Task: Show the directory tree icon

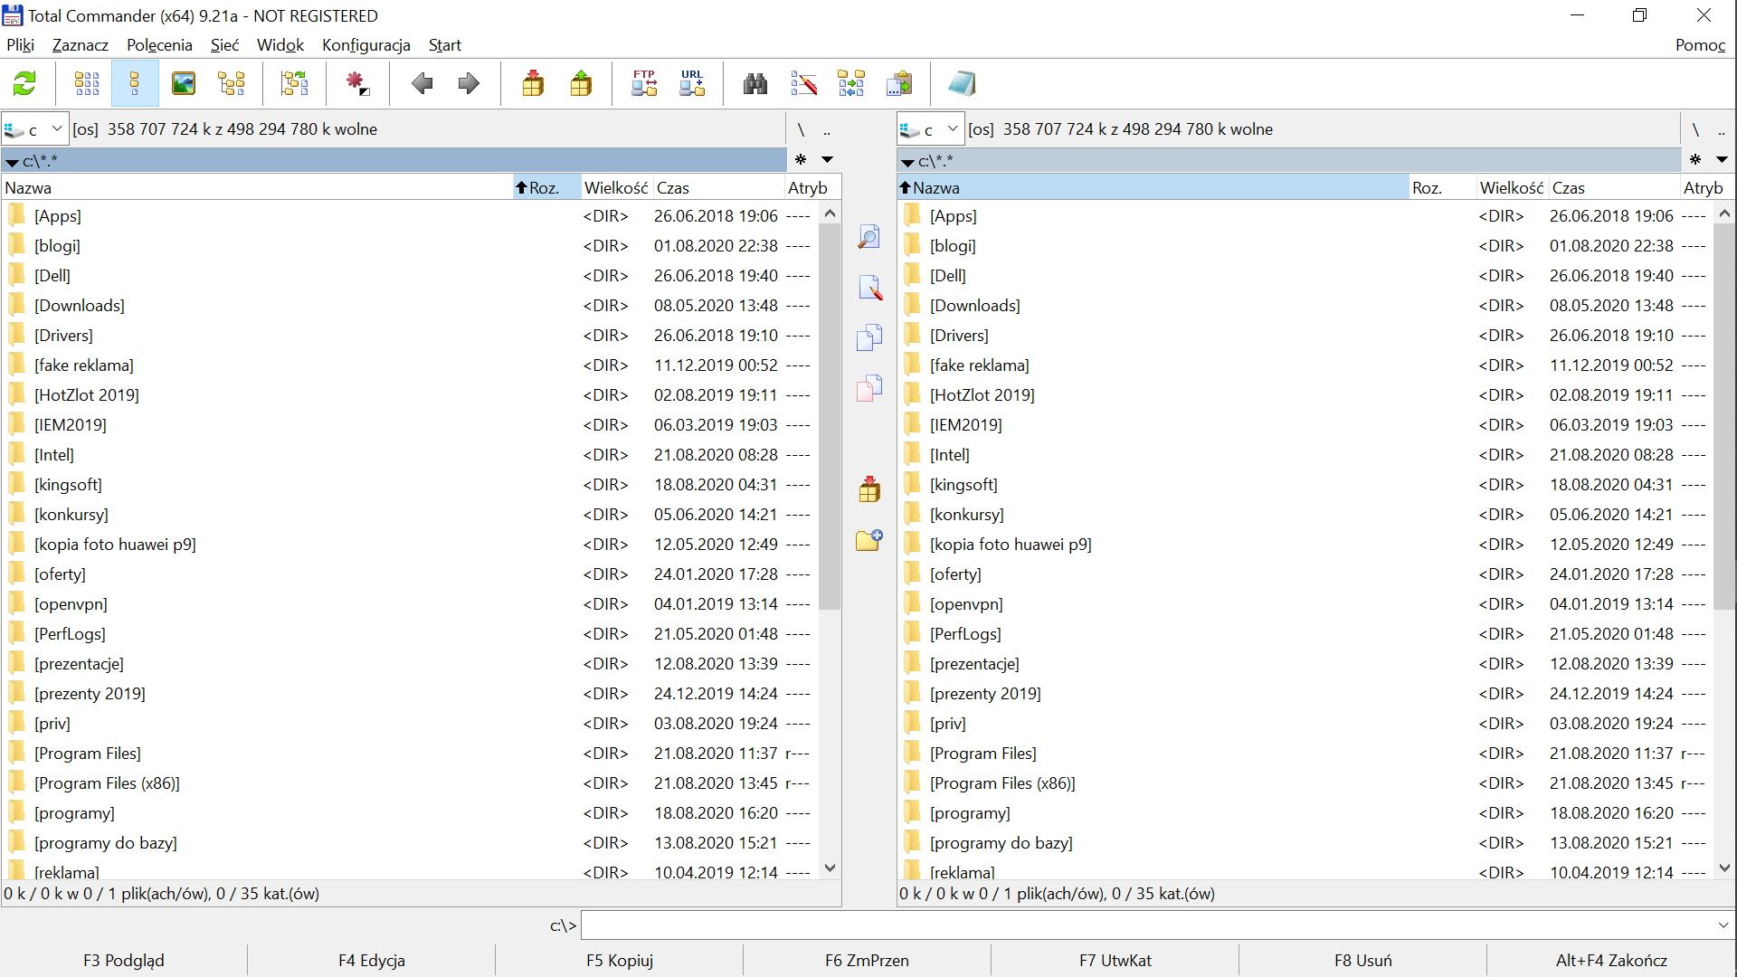Action: point(232,84)
